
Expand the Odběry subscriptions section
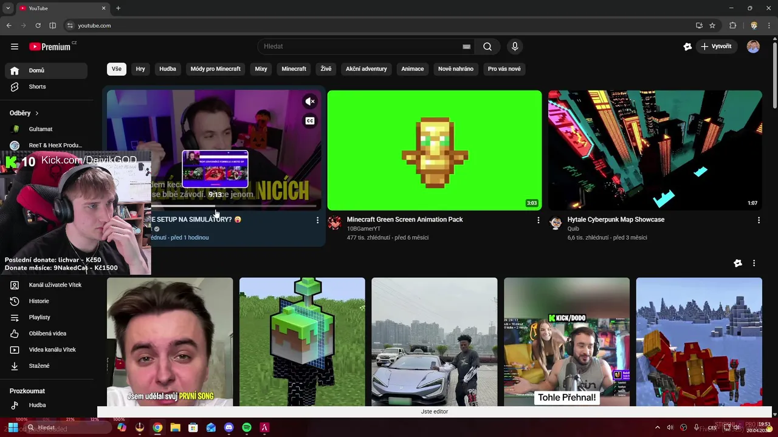pyautogui.click(x=24, y=113)
